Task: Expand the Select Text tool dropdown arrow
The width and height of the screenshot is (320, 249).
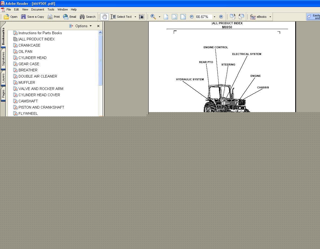Action: click(135, 17)
